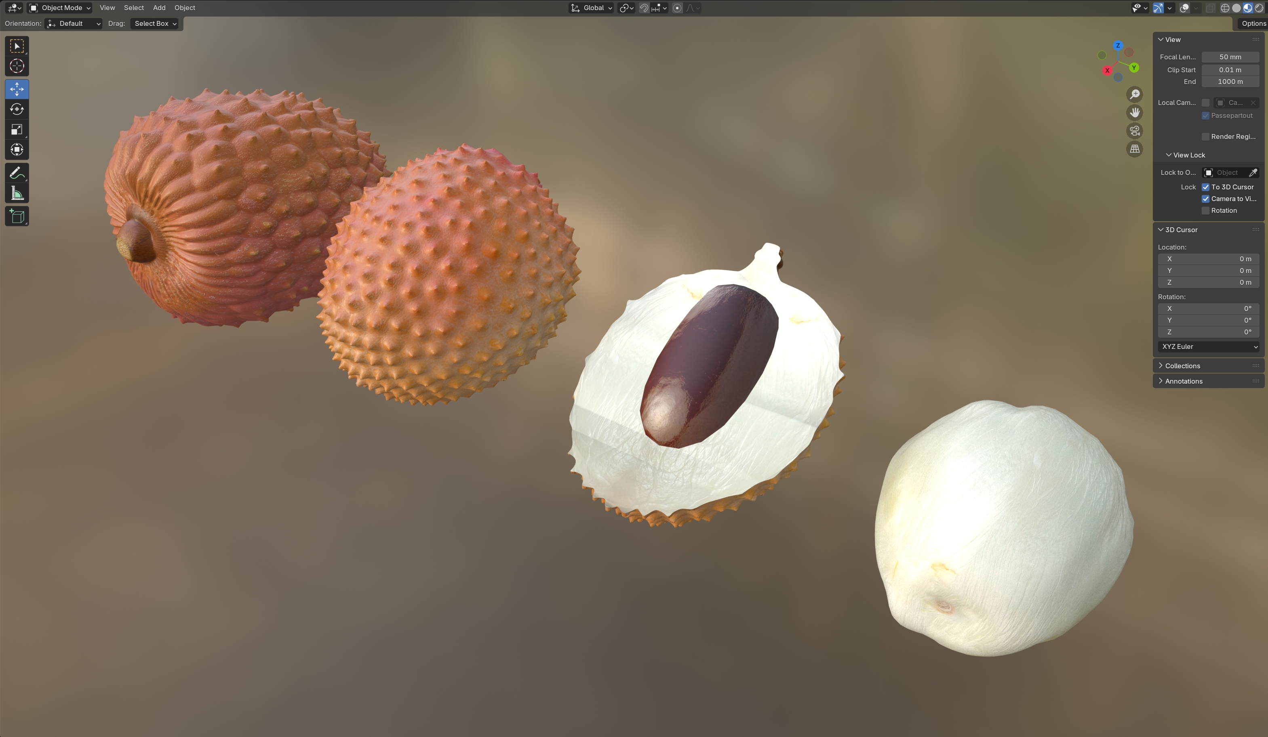
Task: Switch orthographic/perspective with the grid icon
Action: click(1134, 149)
